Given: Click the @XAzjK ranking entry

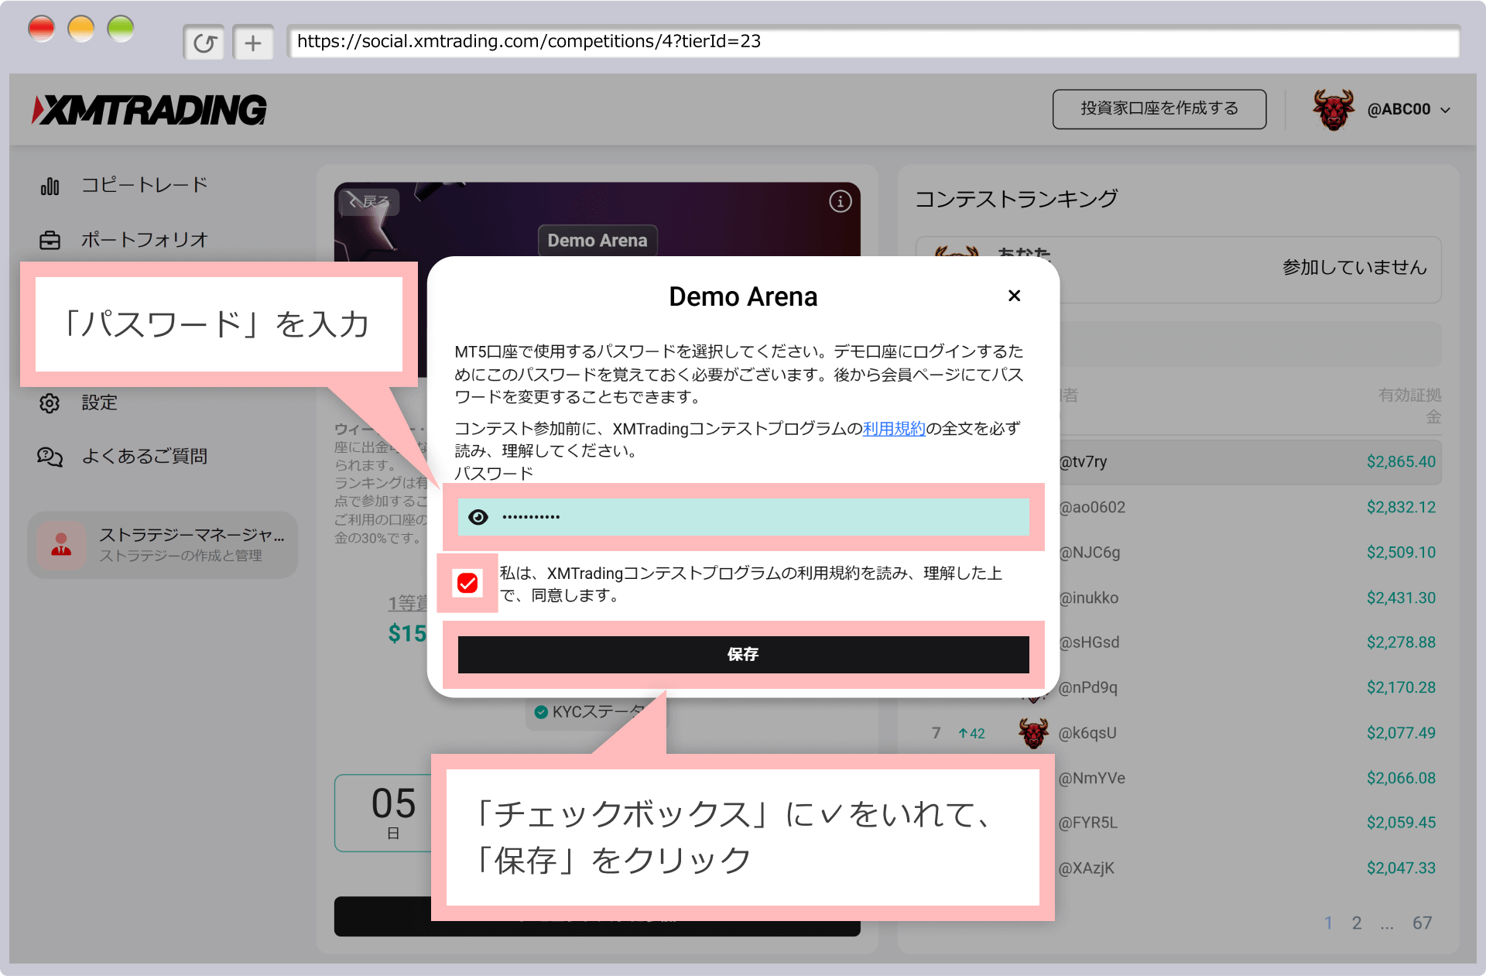Looking at the screenshot, I should [x=1087, y=868].
